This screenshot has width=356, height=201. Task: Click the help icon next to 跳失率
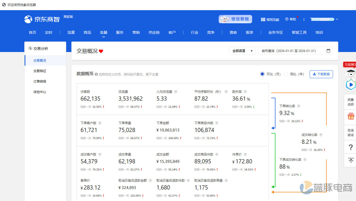pos(245,92)
